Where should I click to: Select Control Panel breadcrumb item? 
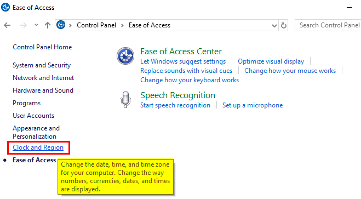click(x=96, y=25)
